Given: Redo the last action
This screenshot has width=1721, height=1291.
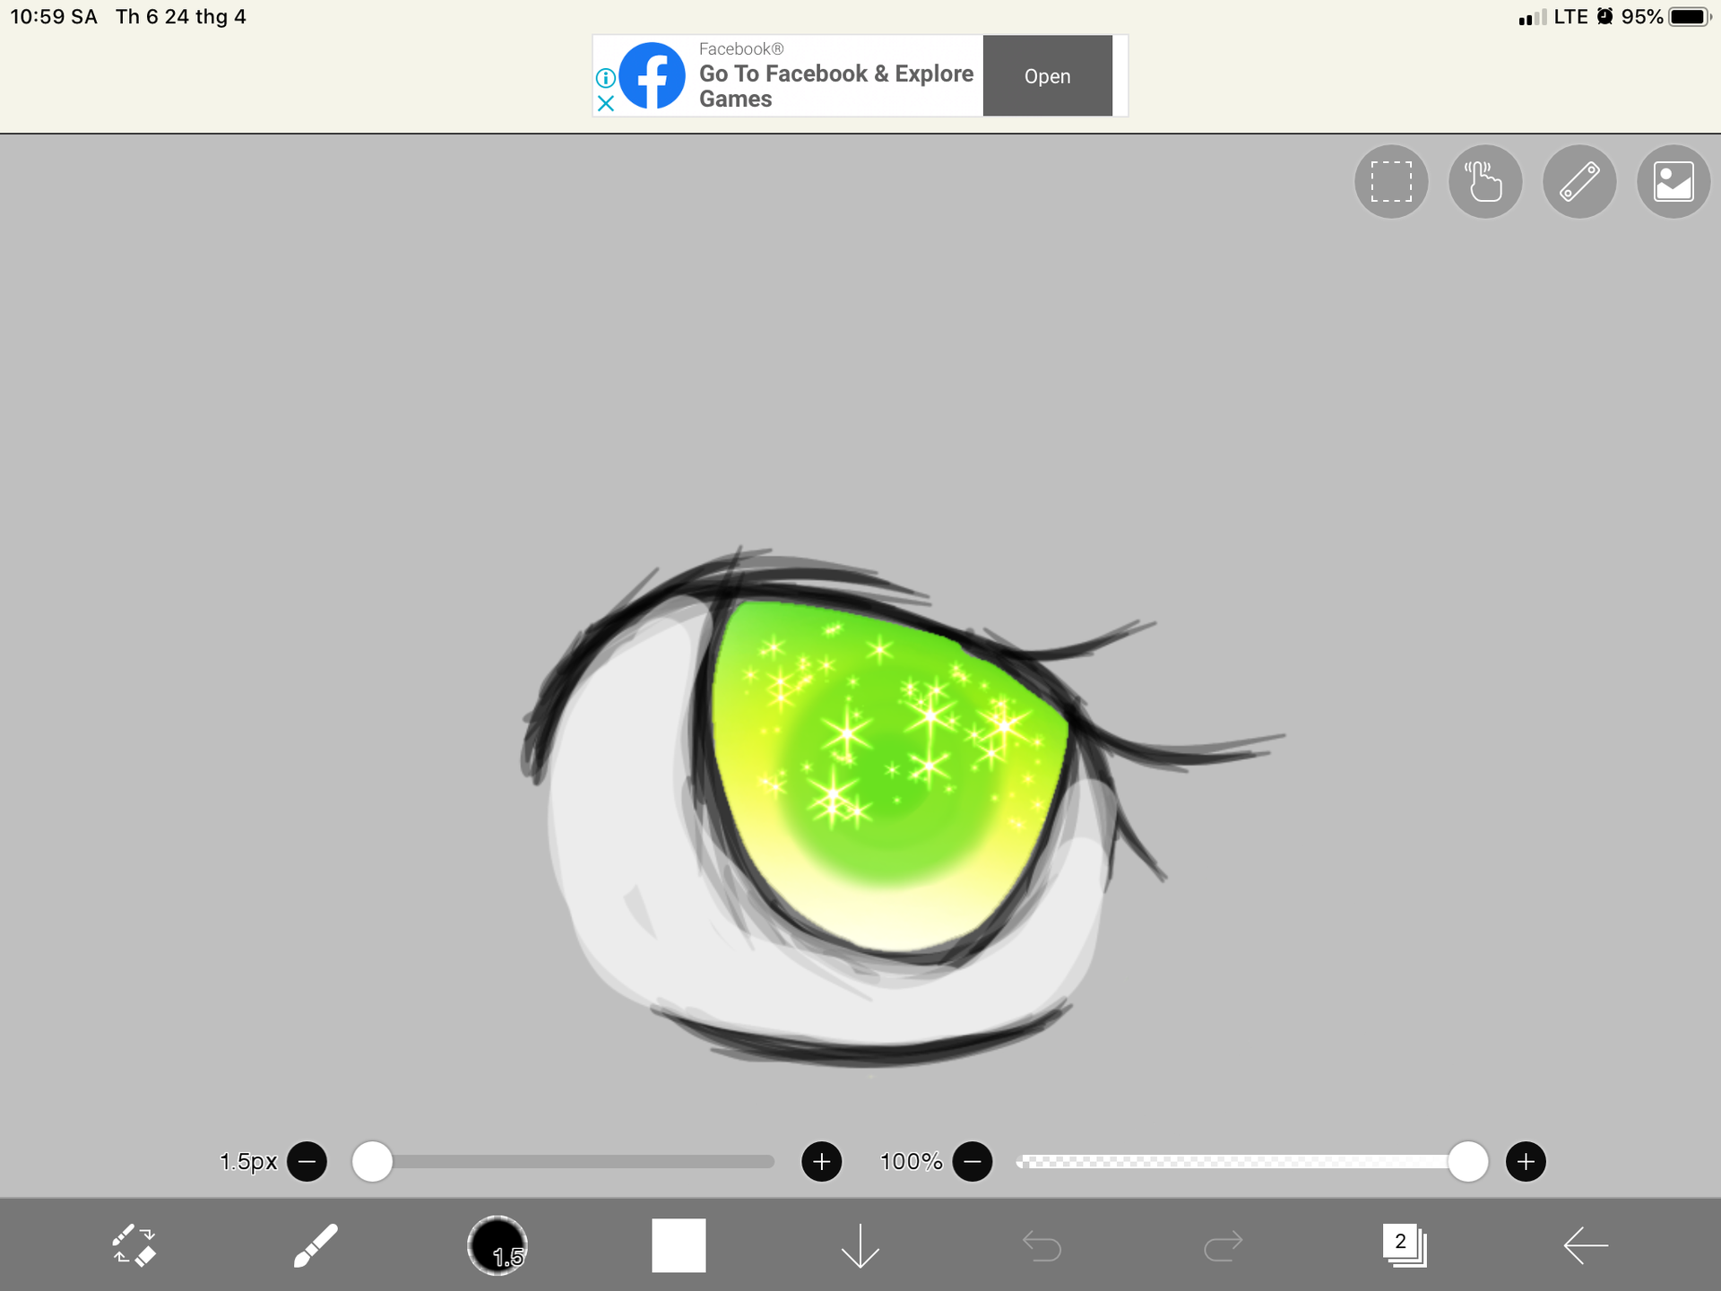Looking at the screenshot, I should (x=1224, y=1245).
